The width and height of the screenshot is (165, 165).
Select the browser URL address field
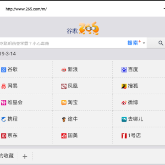(x=26, y=9)
